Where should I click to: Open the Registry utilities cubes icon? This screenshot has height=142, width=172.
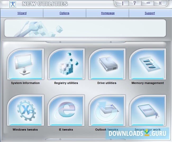click(66, 64)
